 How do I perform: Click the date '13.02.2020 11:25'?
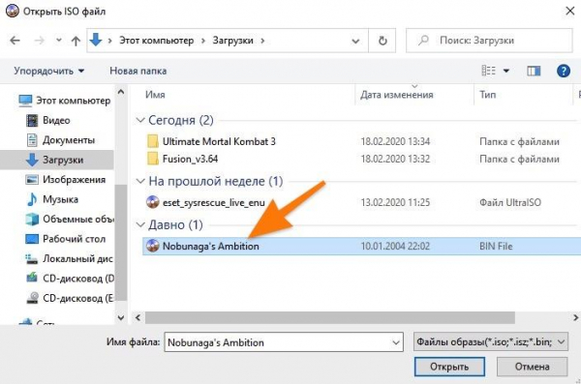(x=395, y=202)
